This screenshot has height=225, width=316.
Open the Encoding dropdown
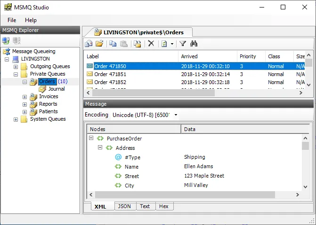[x=176, y=115]
